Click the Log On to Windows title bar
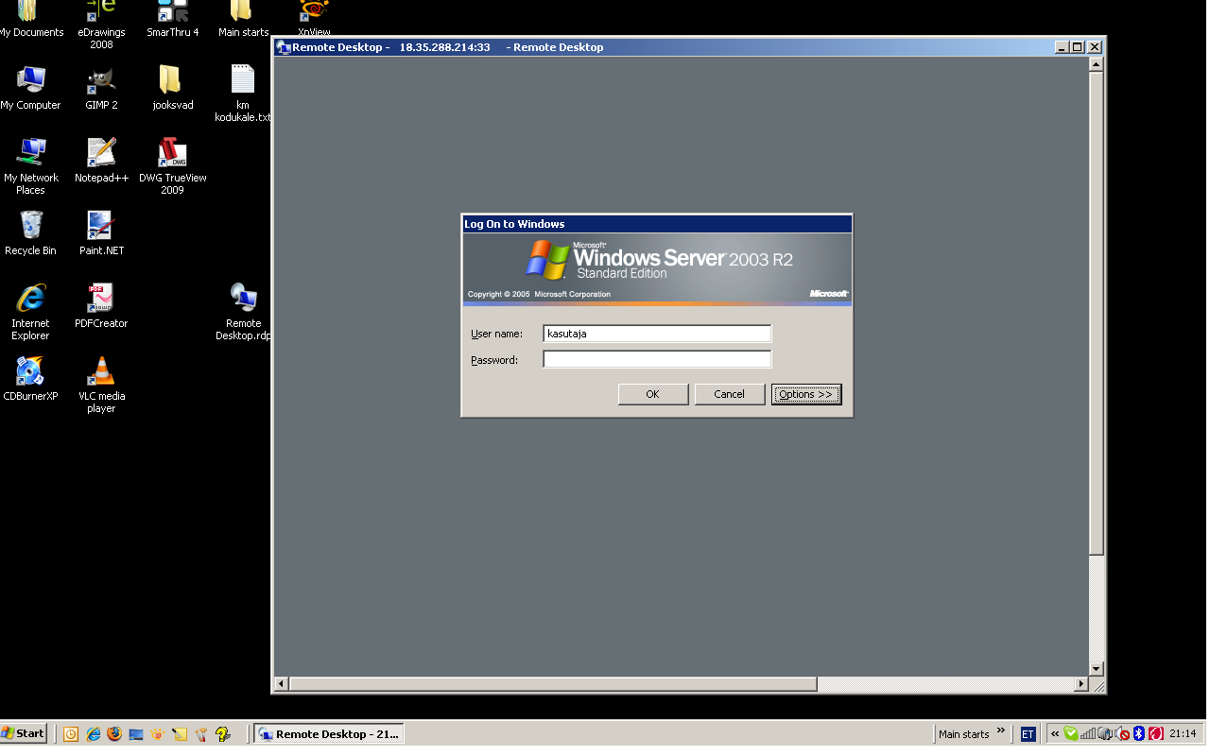 pyautogui.click(x=657, y=224)
